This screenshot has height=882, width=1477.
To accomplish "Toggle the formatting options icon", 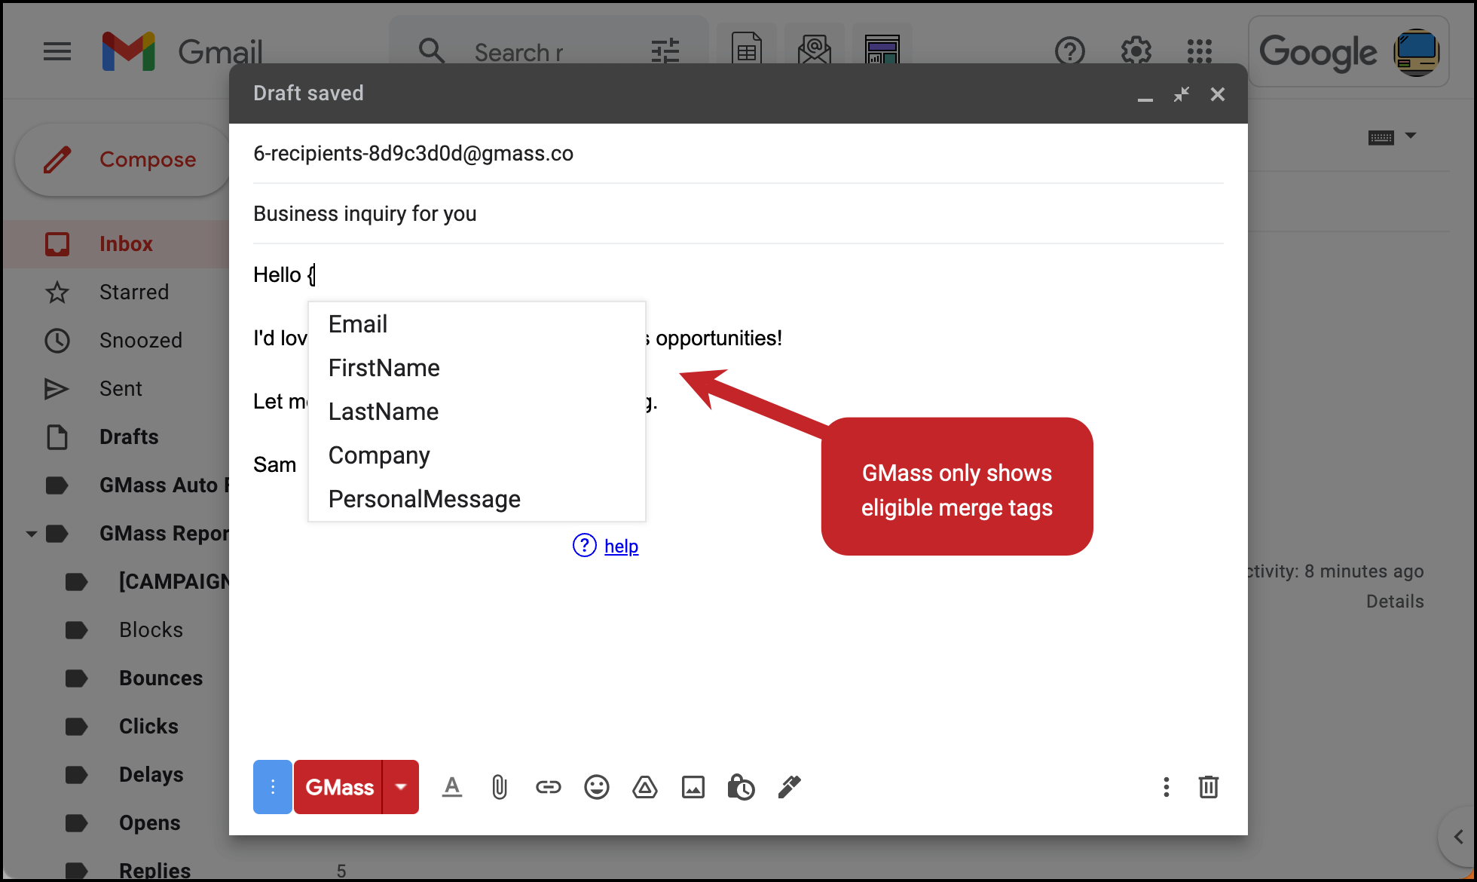I will pos(452,787).
